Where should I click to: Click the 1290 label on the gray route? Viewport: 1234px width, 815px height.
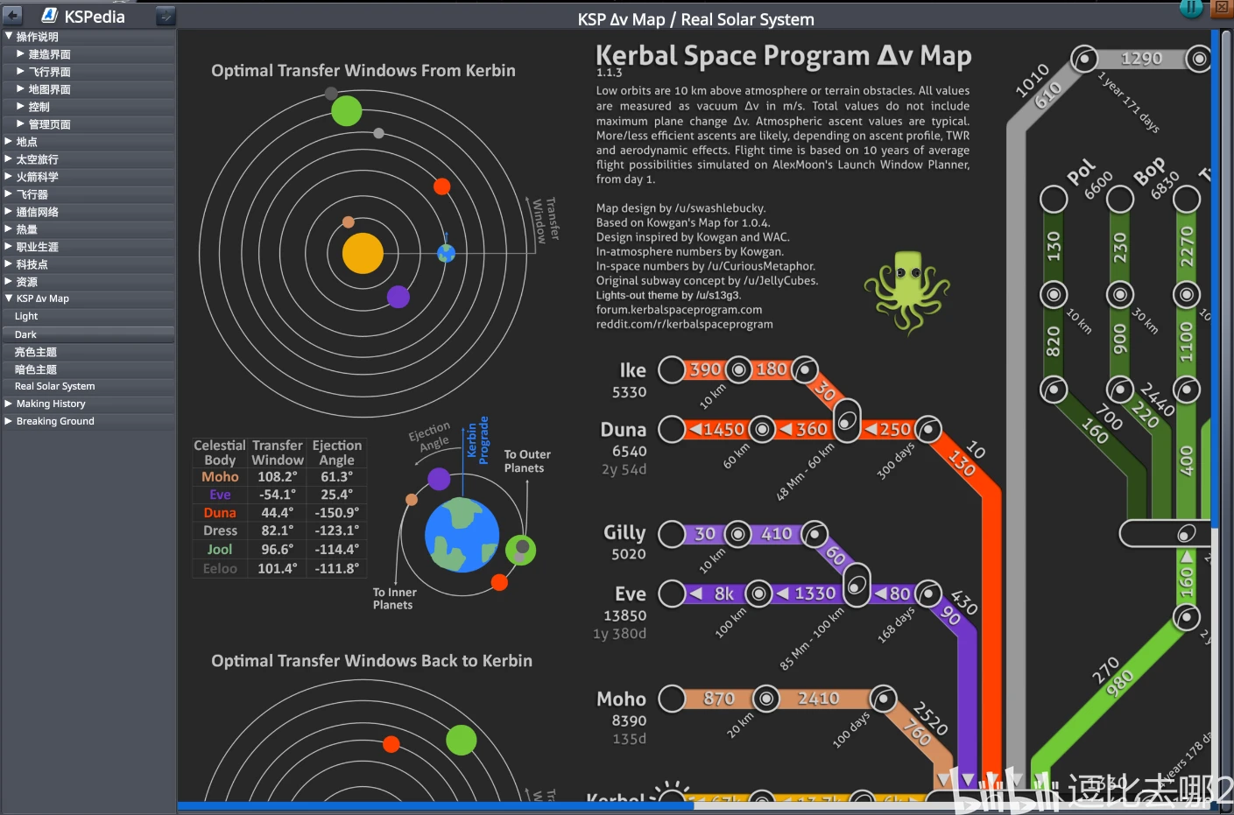point(1142,59)
